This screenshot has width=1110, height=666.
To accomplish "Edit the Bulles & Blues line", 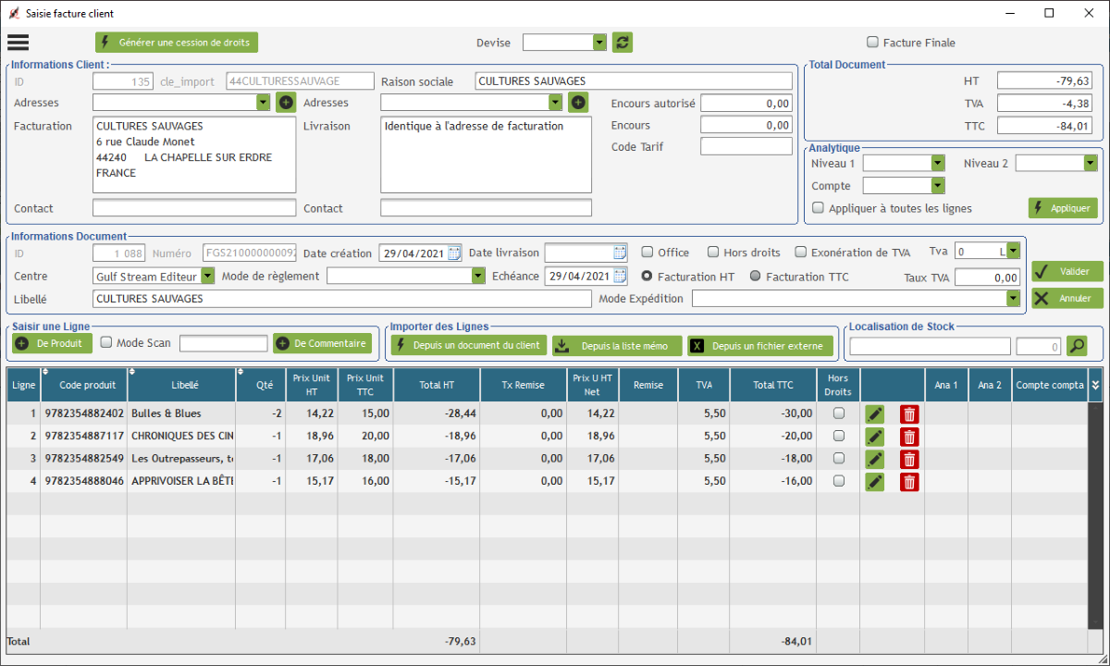I will pyautogui.click(x=874, y=413).
